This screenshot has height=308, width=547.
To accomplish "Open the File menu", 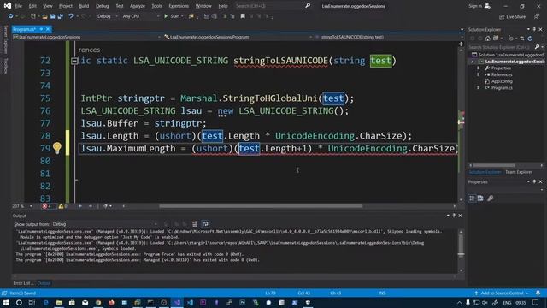I will pos(19,6).
